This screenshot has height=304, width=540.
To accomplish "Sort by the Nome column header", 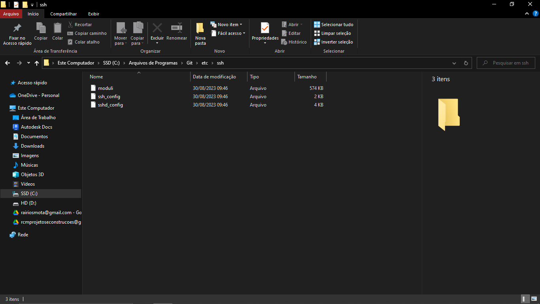I will click(138, 77).
